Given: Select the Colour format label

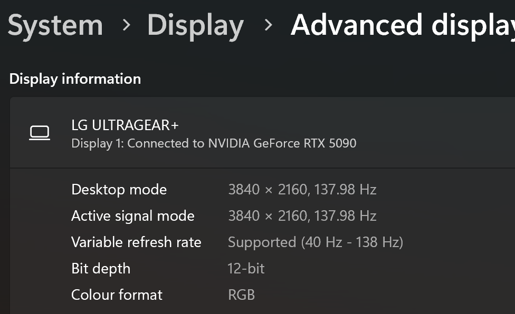Looking at the screenshot, I should tap(117, 295).
